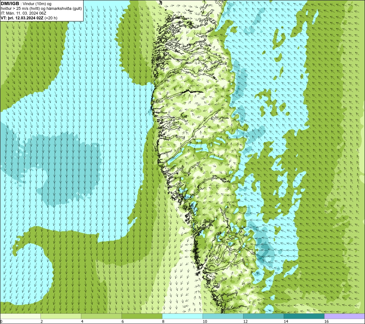Click the legend value '12'
Screen dimensions: 365x324
click(x=245, y=321)
